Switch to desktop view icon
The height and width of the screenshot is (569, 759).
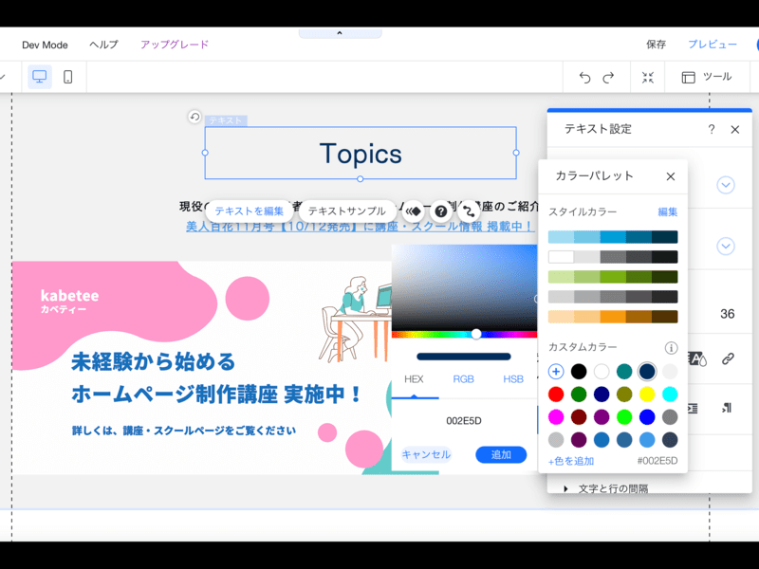pos(40,77)
